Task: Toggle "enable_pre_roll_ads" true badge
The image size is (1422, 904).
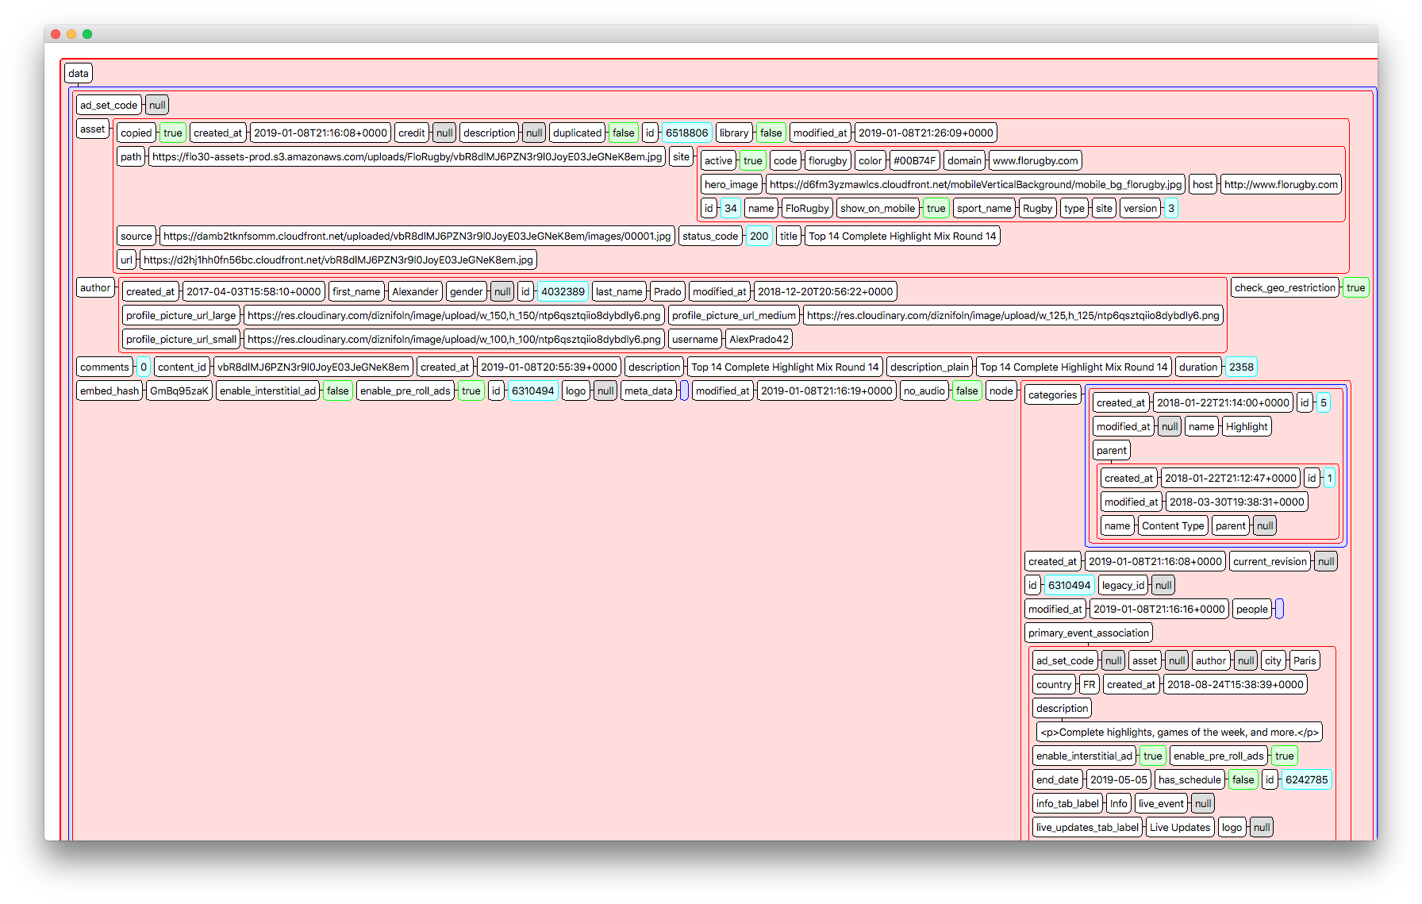Action: (x=471, y=390)
